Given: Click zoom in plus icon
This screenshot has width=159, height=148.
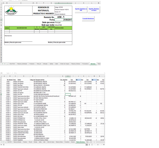Looking at the screenshot, I should point(102,145).
